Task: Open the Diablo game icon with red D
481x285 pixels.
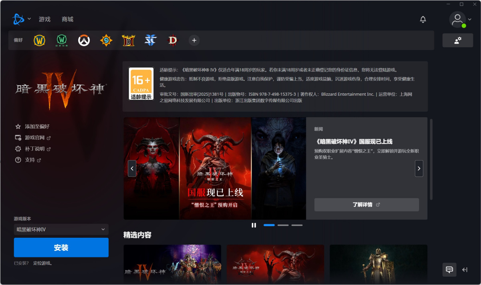Action: [173, 40]
